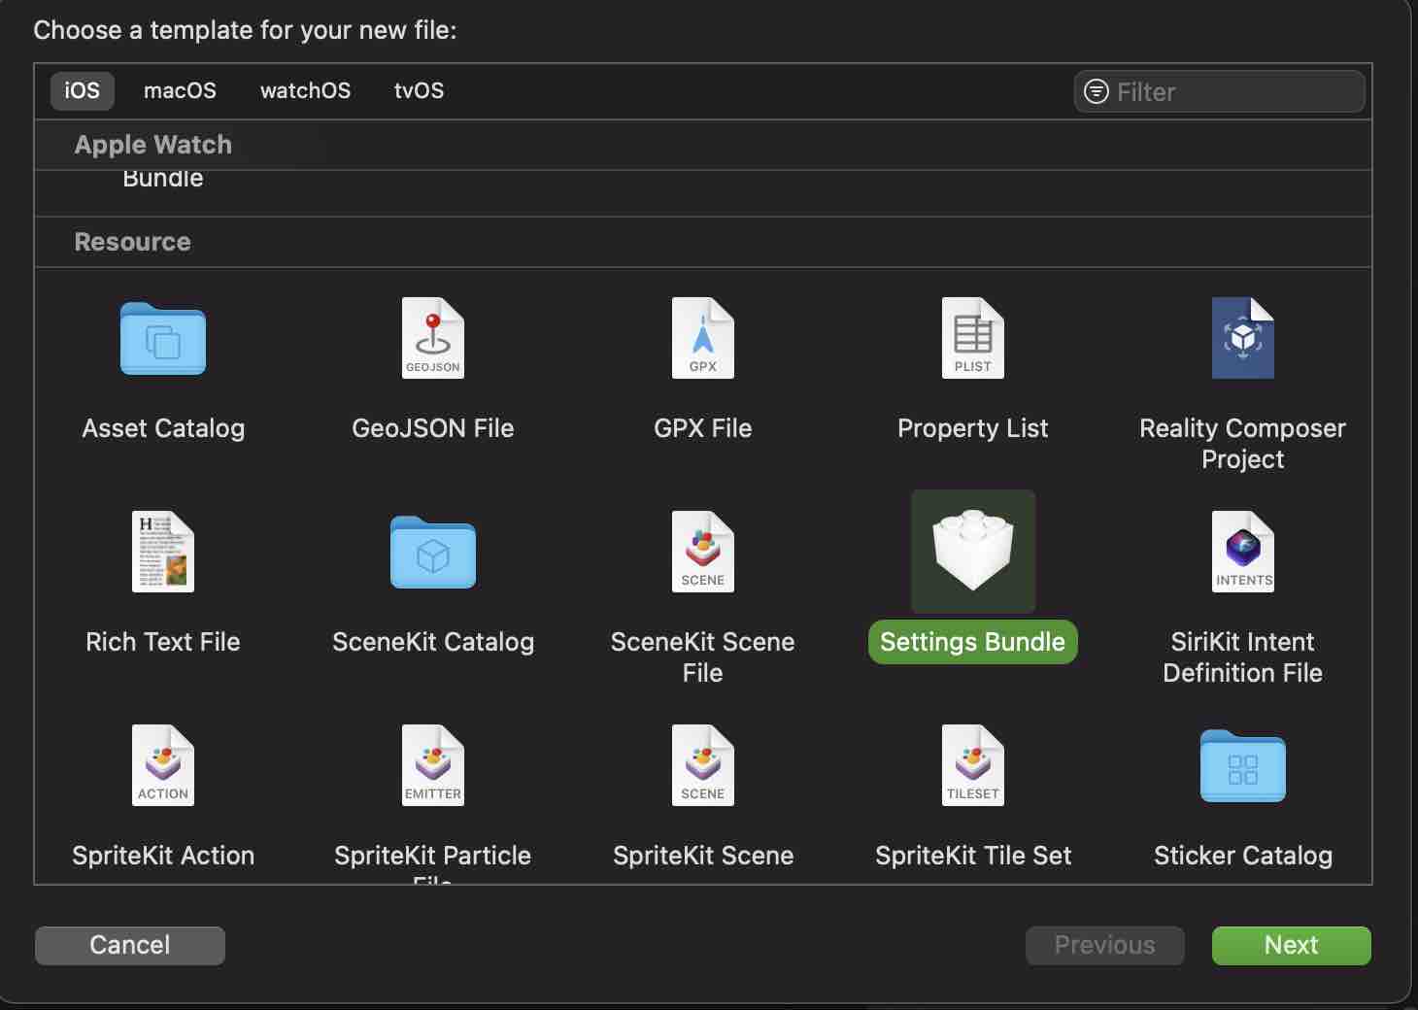1418x1010 pixels.
Task: Choose the SceneKit Scene File icon
Action: pos(703,552)
